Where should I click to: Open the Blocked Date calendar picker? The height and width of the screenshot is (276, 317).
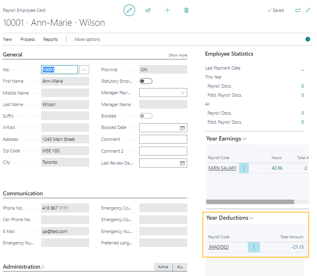pyautogui.click(x=182, y=128)
